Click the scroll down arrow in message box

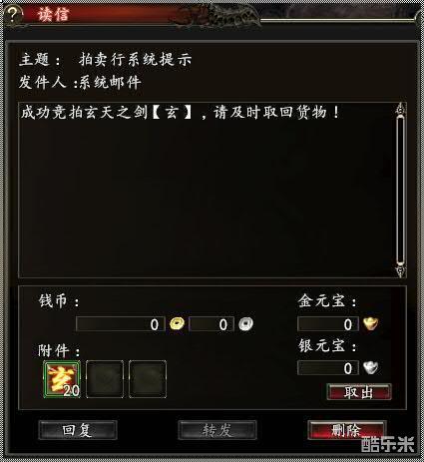click(x=401, y=271)
